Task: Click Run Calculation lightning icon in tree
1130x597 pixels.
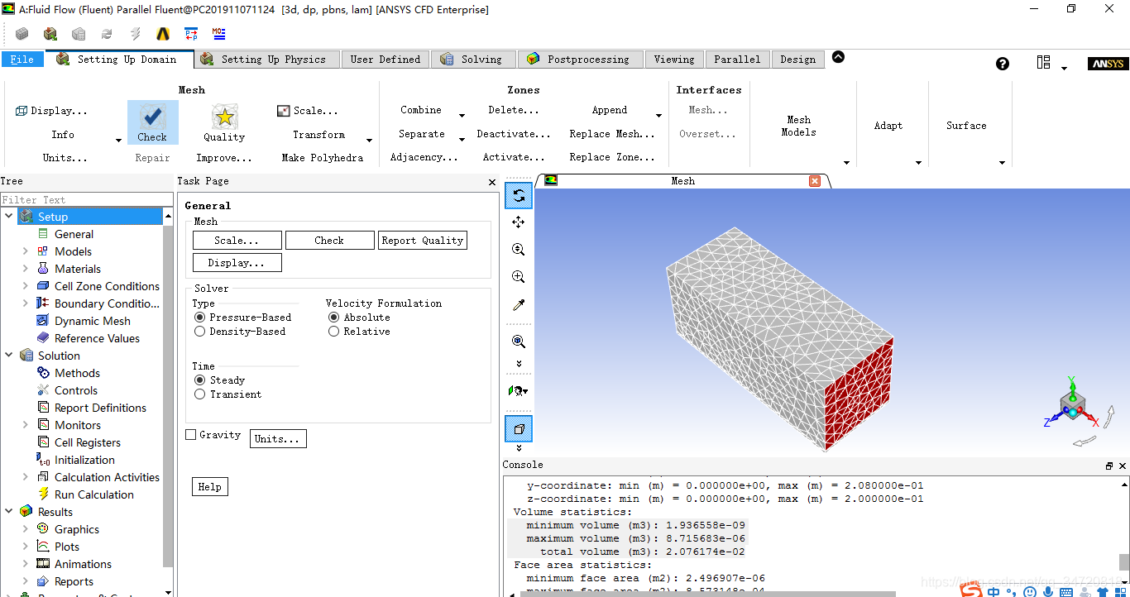Action: (43, 494)
